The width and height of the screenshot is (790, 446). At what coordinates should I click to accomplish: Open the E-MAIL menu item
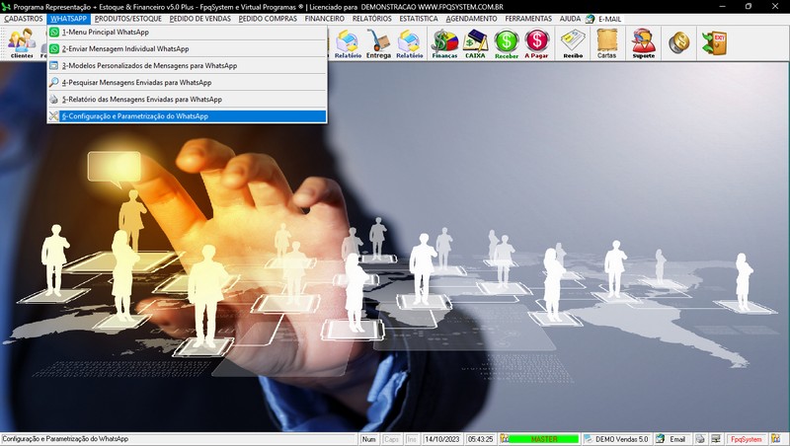point(609,19)
